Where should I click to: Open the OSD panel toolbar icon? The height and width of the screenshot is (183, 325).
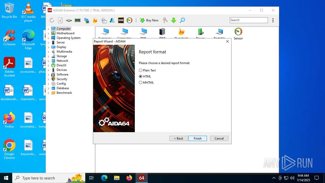tap(121, 20)
